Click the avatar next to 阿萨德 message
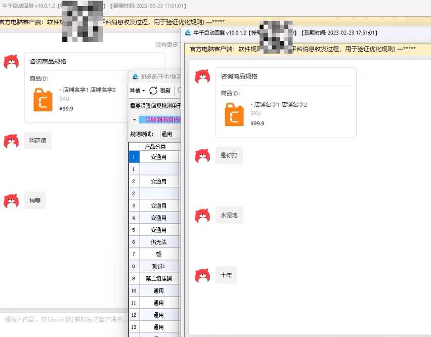 tap(11, 141)
